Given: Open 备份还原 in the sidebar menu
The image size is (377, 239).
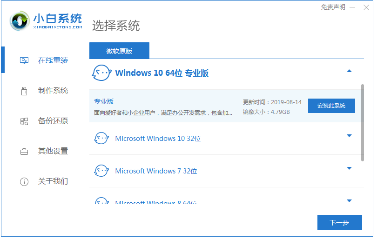Looking at the screenshot, I should (53, 121).
